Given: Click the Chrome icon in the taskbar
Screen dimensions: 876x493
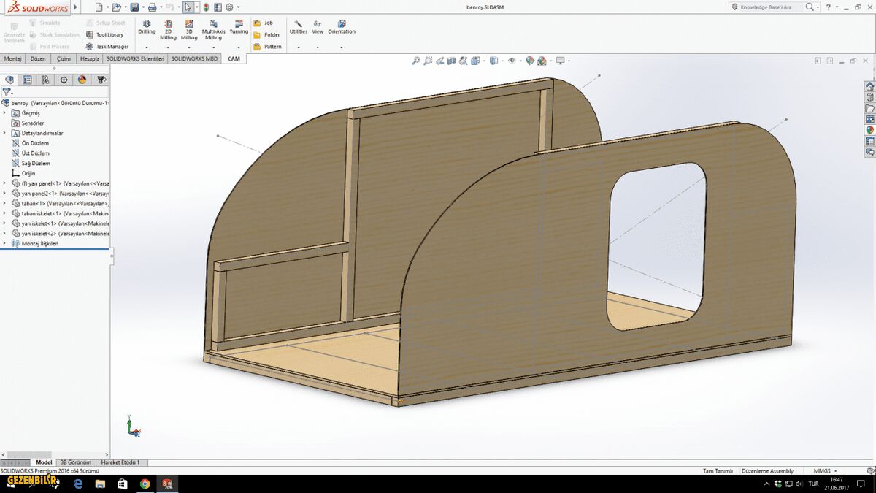Looking at the screenshot, I should (x=145, y=484).
